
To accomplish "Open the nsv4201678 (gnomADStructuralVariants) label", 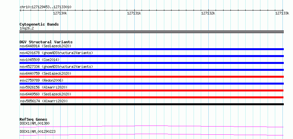I will (56, 53).
